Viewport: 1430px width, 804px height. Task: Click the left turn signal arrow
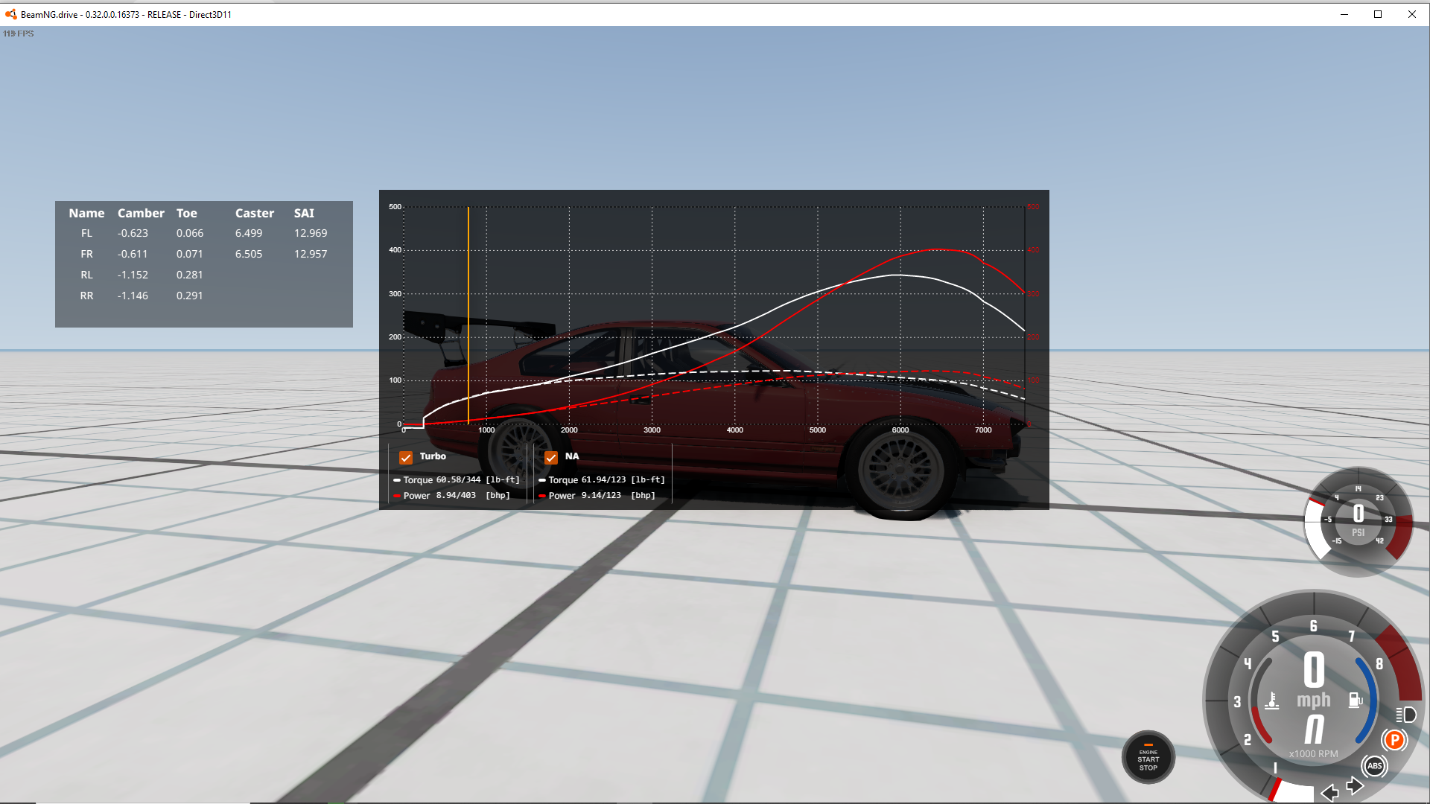[1329, 792]
